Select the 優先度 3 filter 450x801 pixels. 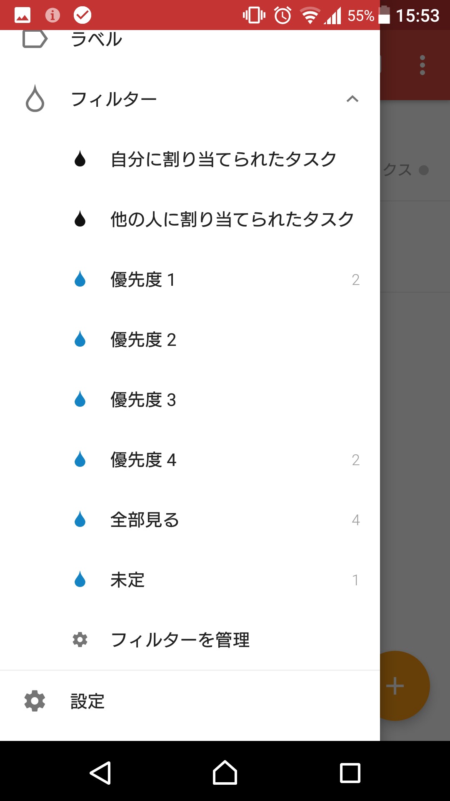143,400
